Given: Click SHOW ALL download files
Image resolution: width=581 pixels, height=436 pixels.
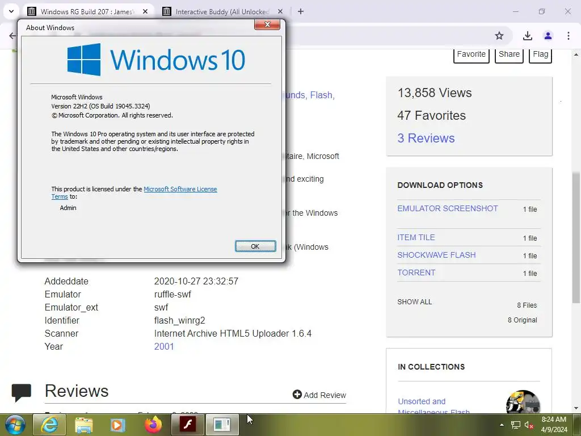Looking at the screenshot, I should click(x=415, y=302).
